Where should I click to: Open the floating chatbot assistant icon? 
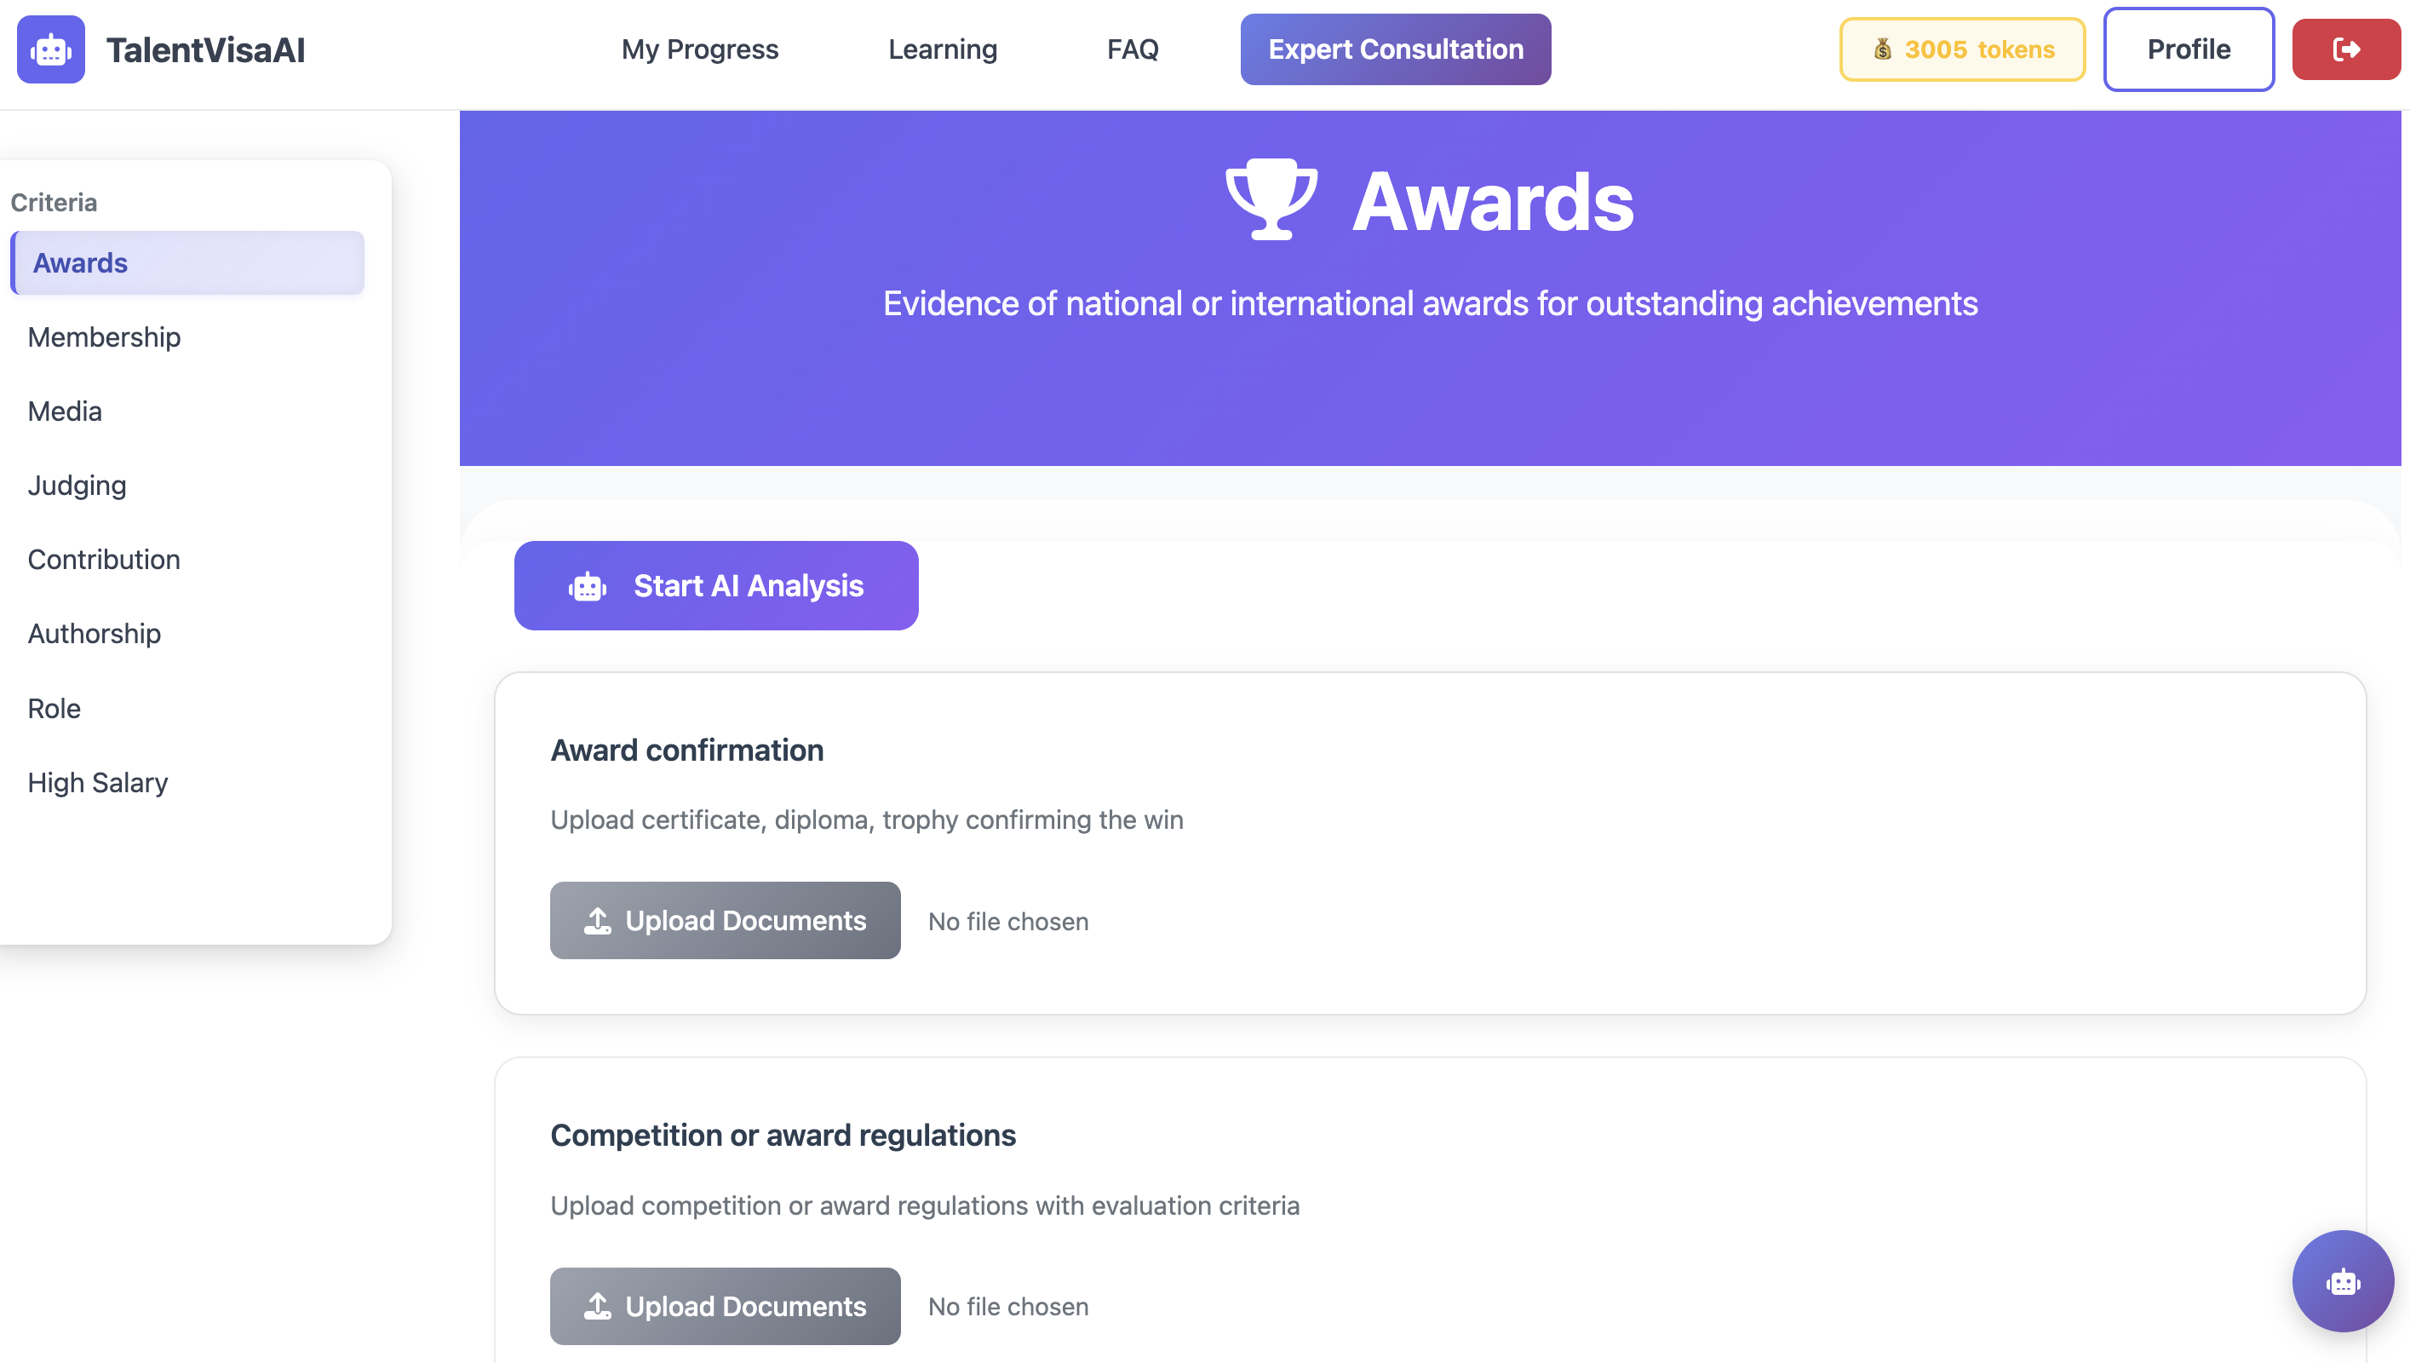click(2343, 1280)
